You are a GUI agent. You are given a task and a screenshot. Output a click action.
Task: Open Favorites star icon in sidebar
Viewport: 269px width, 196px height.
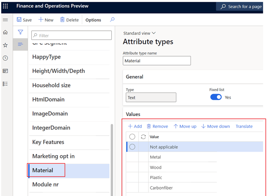tap(5, 45)
